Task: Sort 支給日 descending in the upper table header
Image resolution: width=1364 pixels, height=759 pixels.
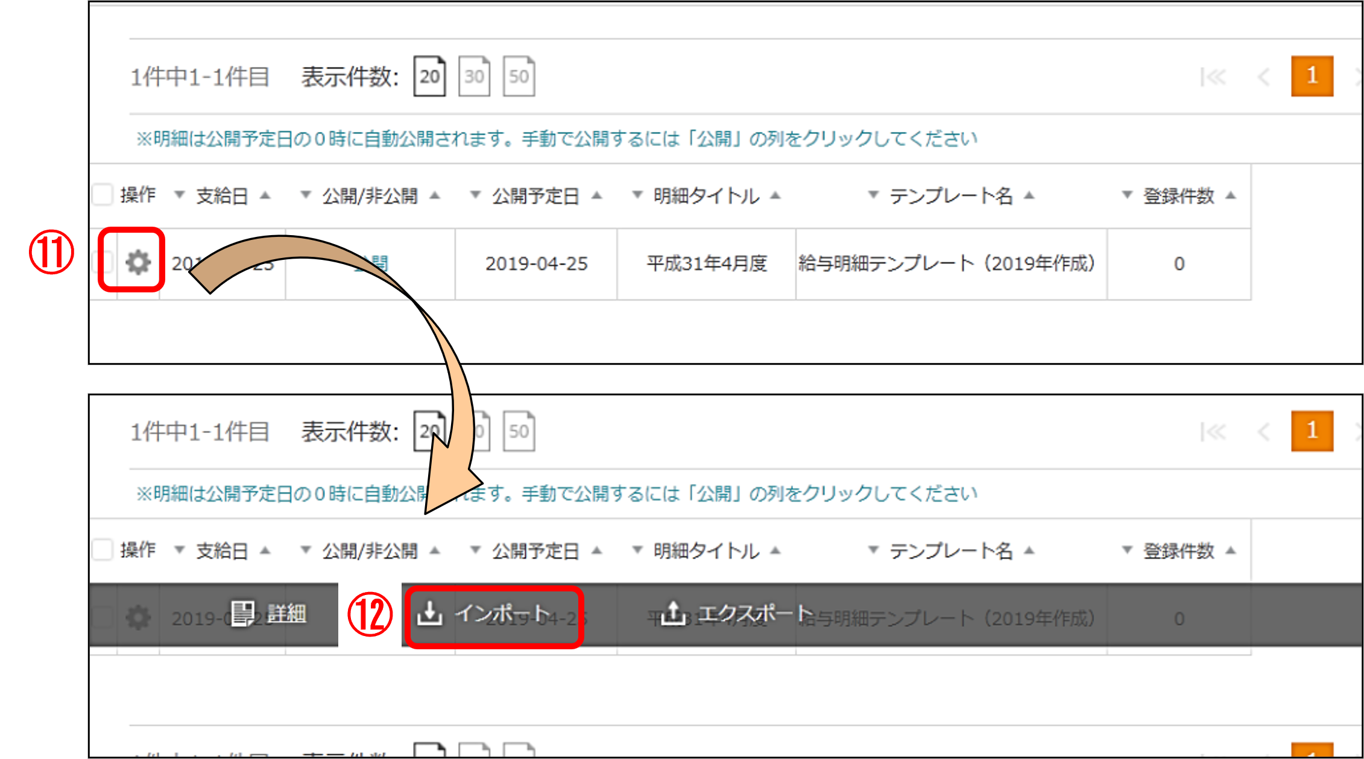Action: [179, 195]
